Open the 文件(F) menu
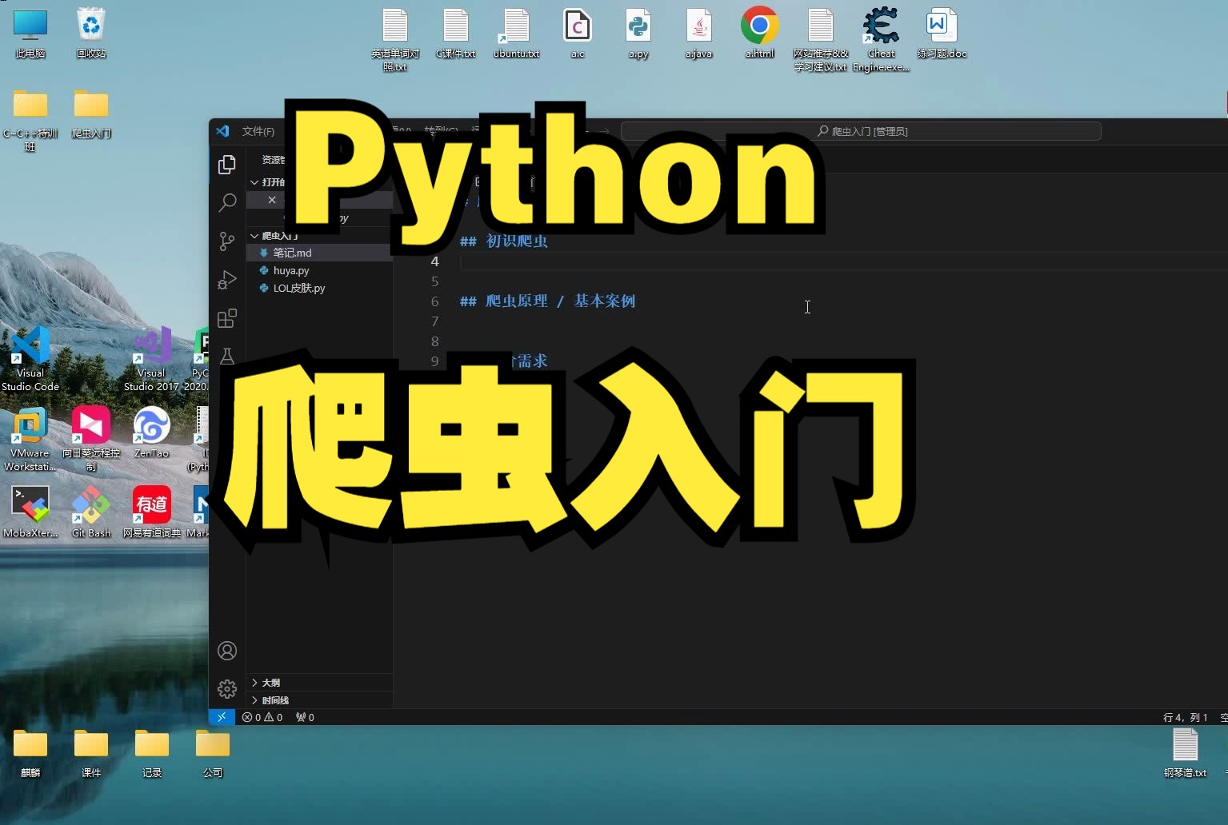The height and width of the screenshot is (825, 1228). [258, 131]
